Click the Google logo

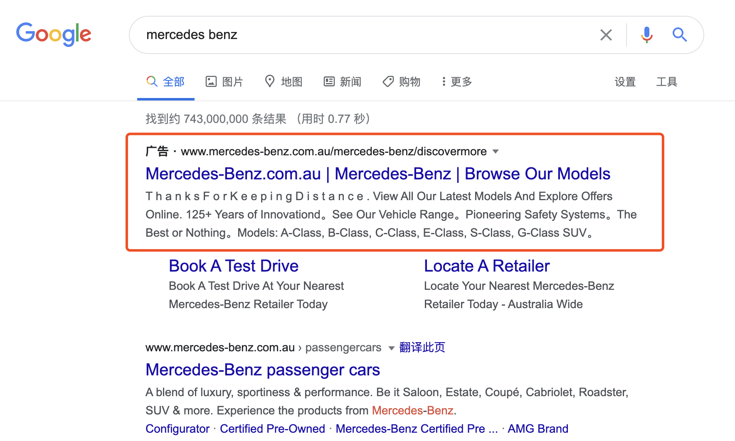point(54,34)
